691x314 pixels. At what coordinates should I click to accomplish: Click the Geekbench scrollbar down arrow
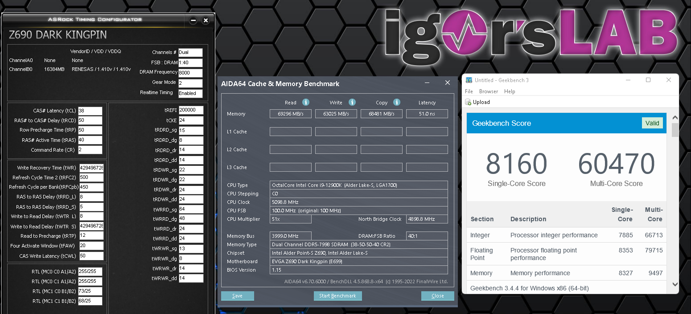click(675, 284)
